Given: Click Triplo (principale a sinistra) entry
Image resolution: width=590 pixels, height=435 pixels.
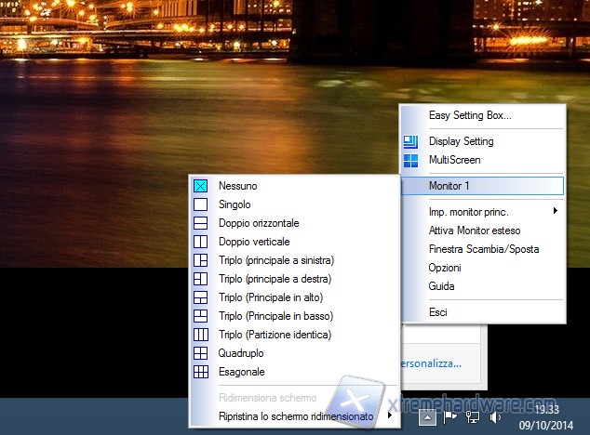Looking at the screenshot, I should click(x=275, y=260).
